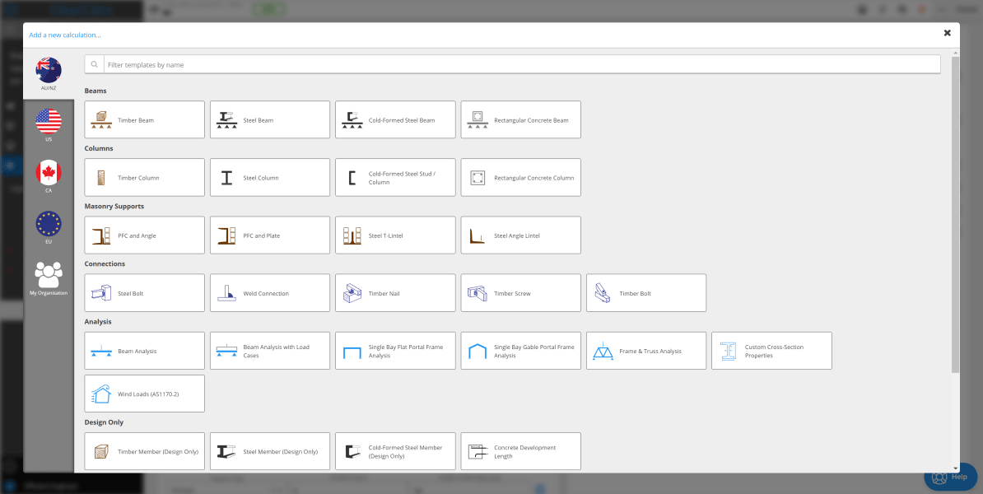Choose the Single Bay Gable Portal Frame Analysis

tap(520, 350)
